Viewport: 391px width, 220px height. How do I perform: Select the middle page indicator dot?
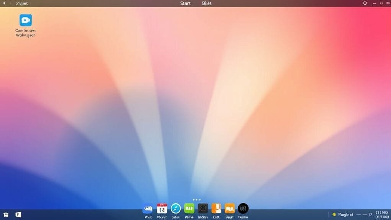click(196, 199)
